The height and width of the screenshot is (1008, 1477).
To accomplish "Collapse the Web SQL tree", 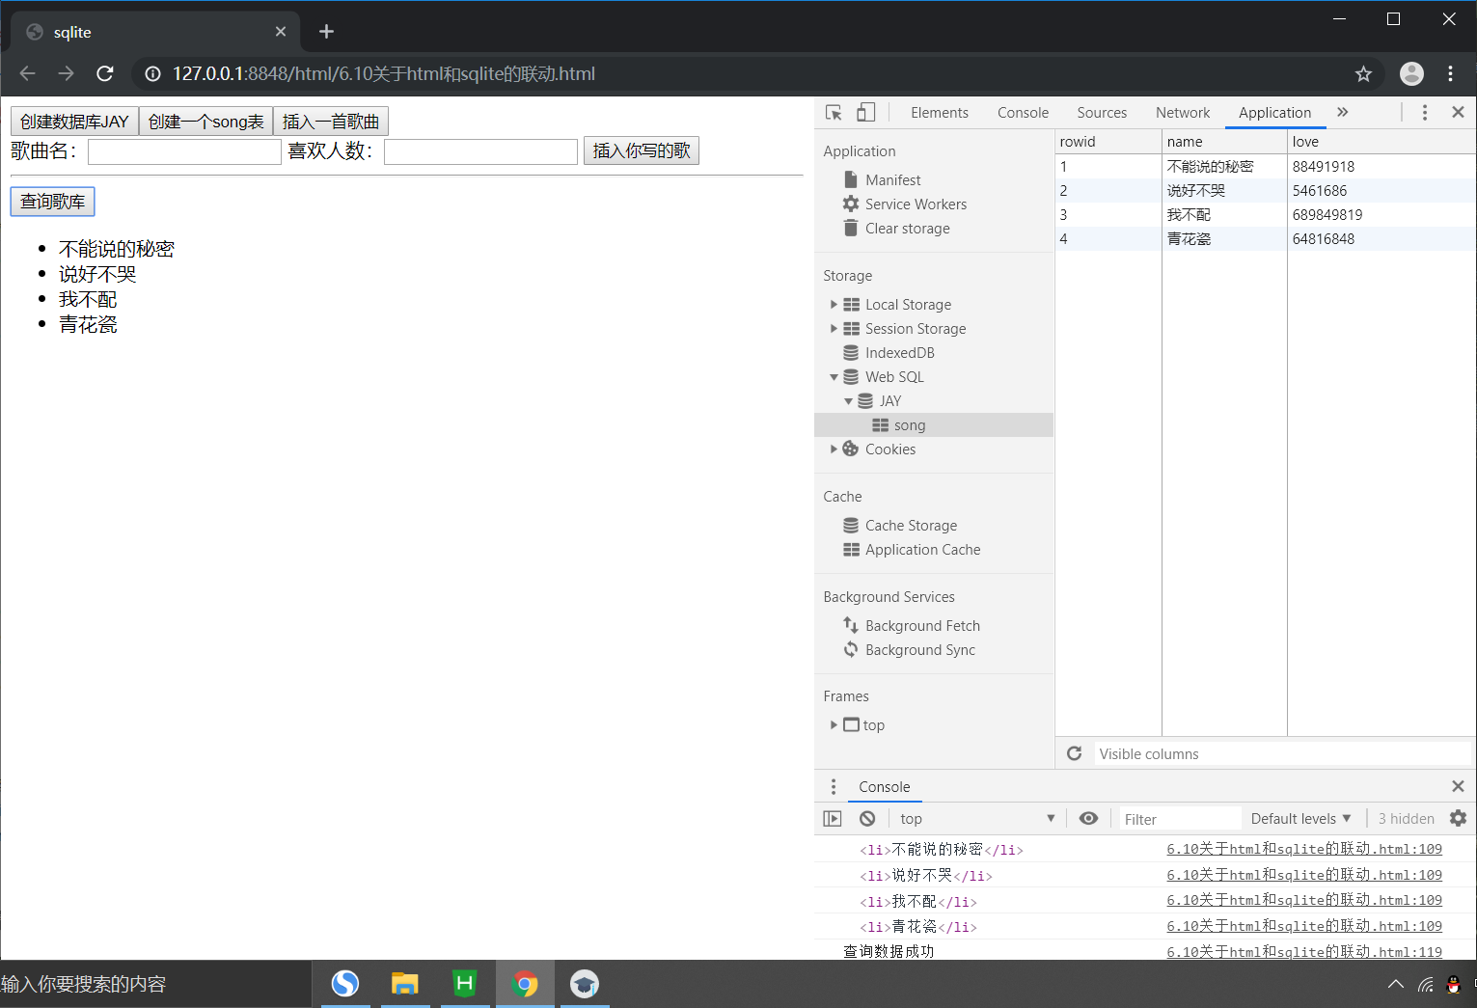I will tap(834, 376).
